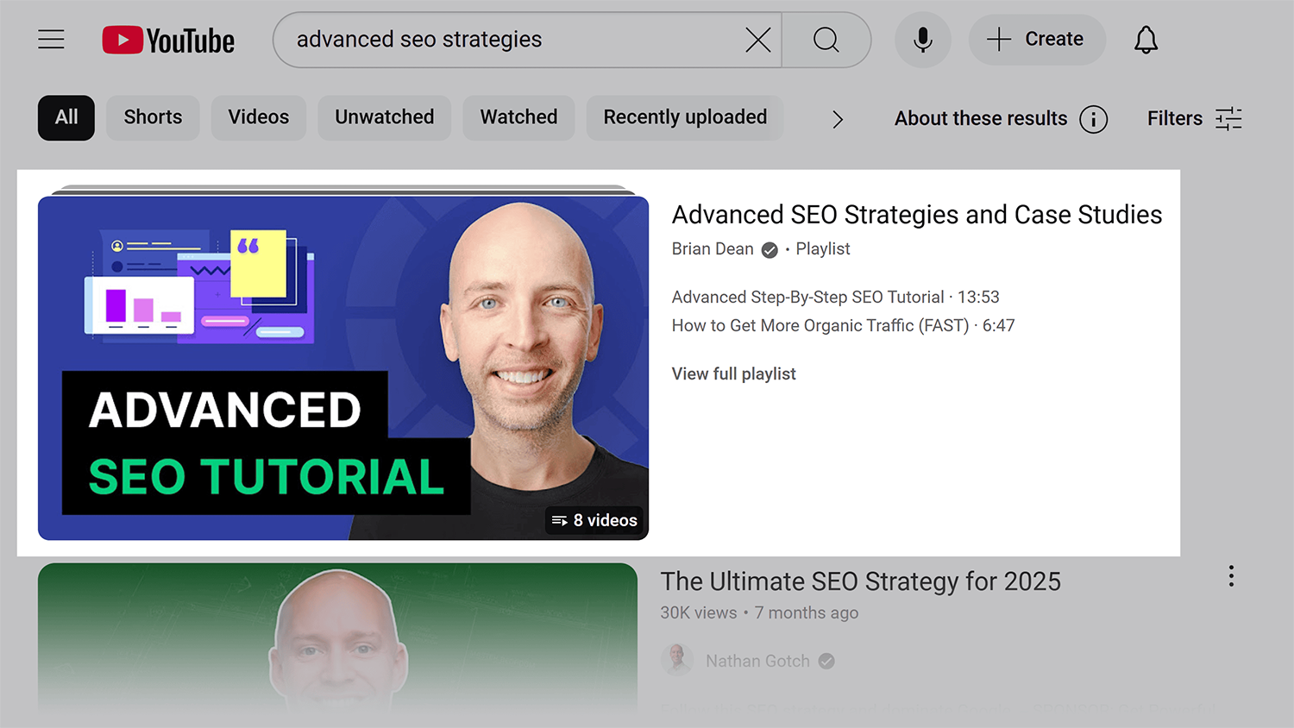Visit the Brian Dean channel

click(x=713, y=249)
